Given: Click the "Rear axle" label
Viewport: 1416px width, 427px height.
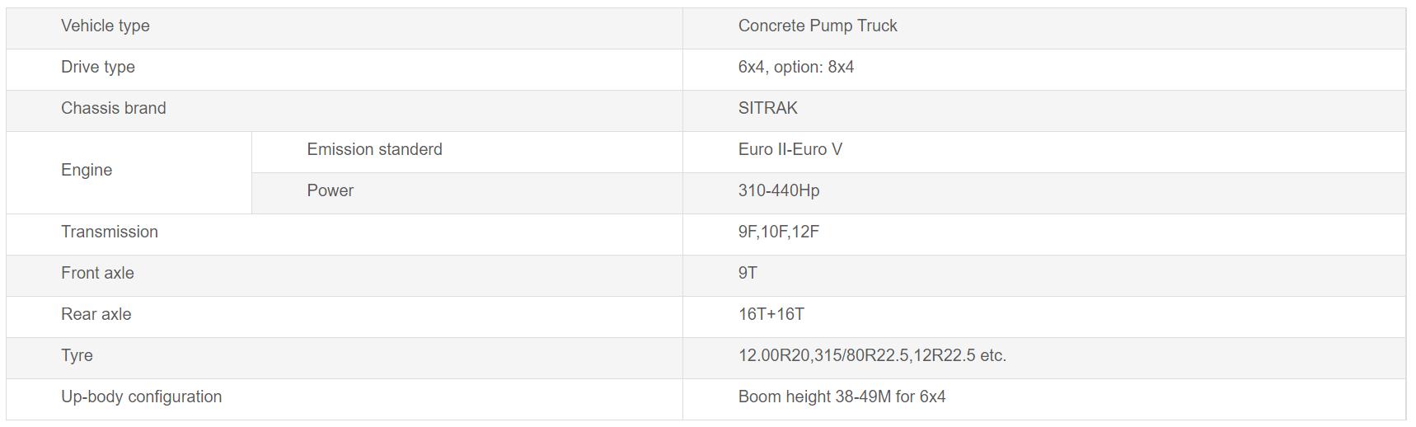Looking at the screenshot, I should click(96, 314).
